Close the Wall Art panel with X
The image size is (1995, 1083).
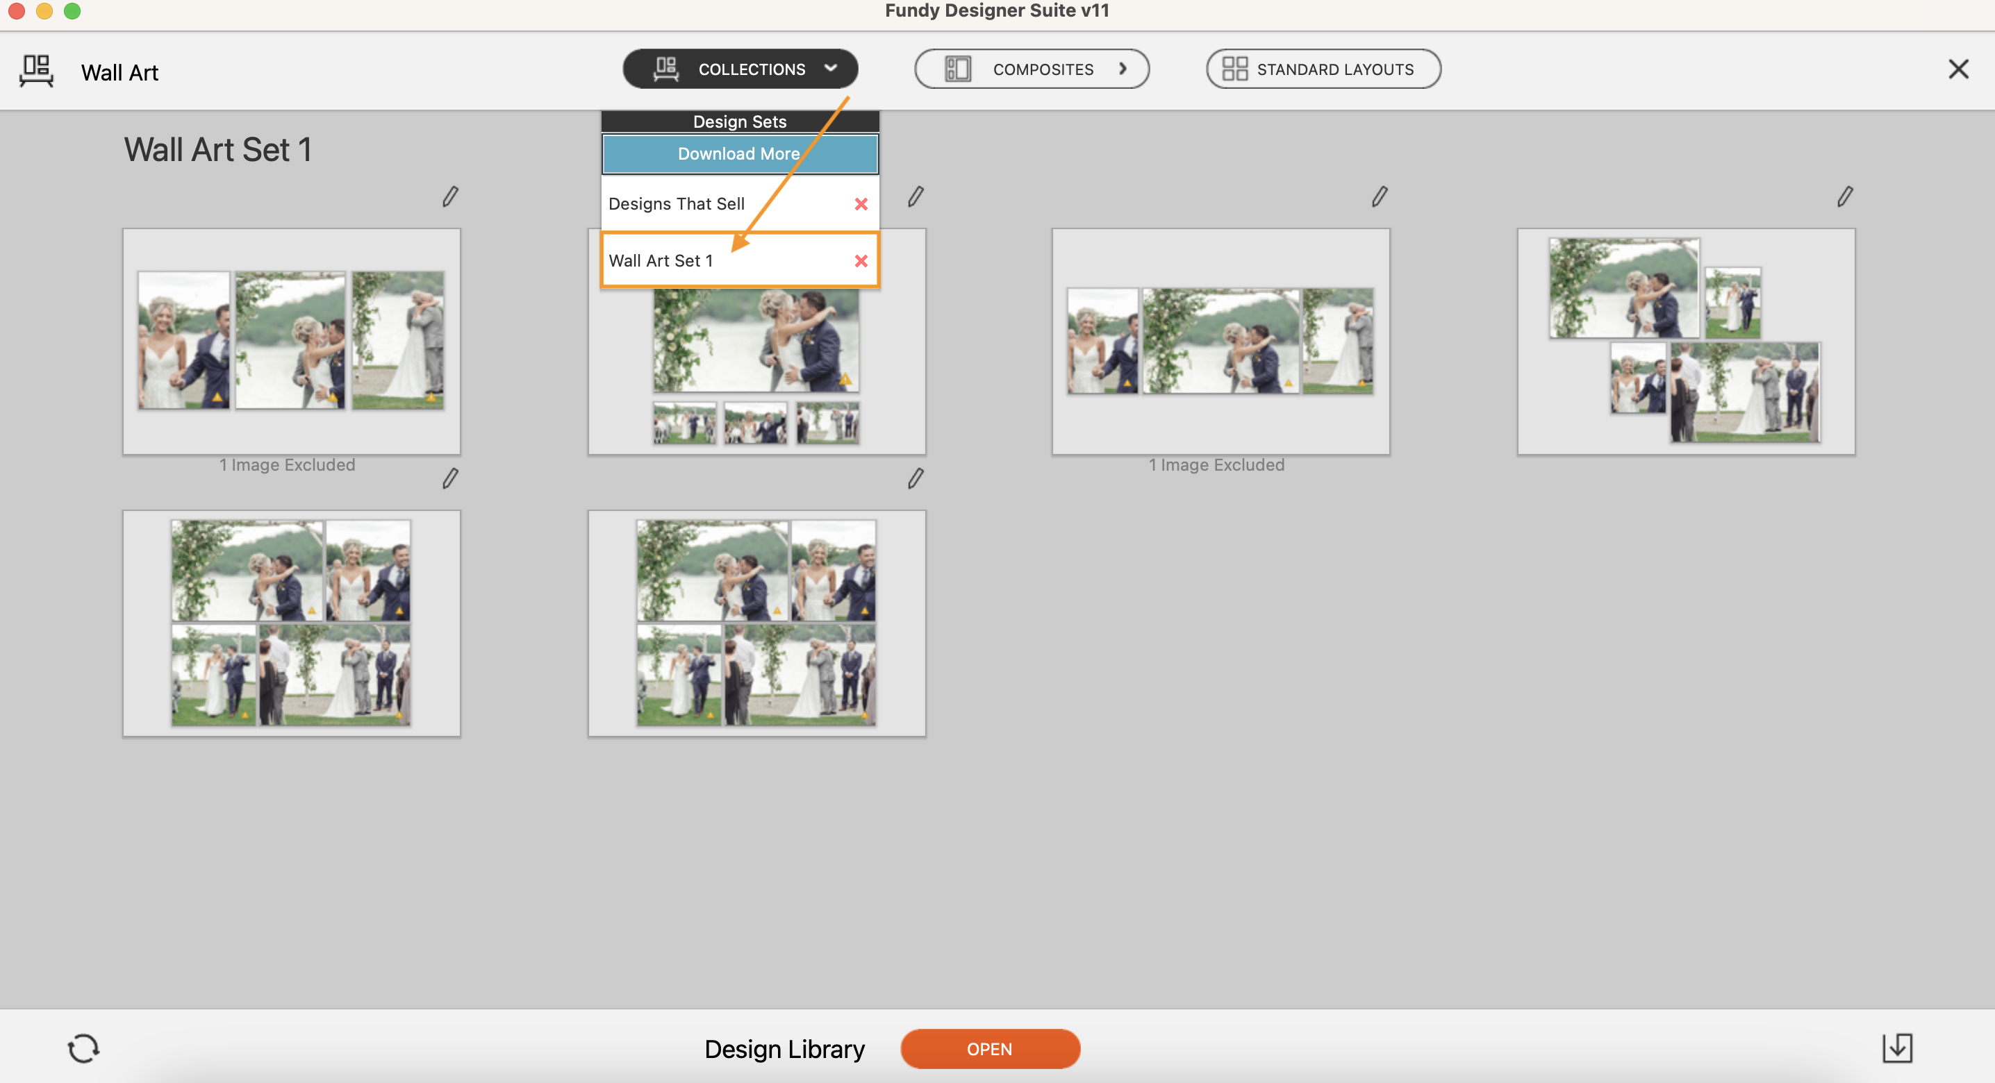[x=1957, y=69]
